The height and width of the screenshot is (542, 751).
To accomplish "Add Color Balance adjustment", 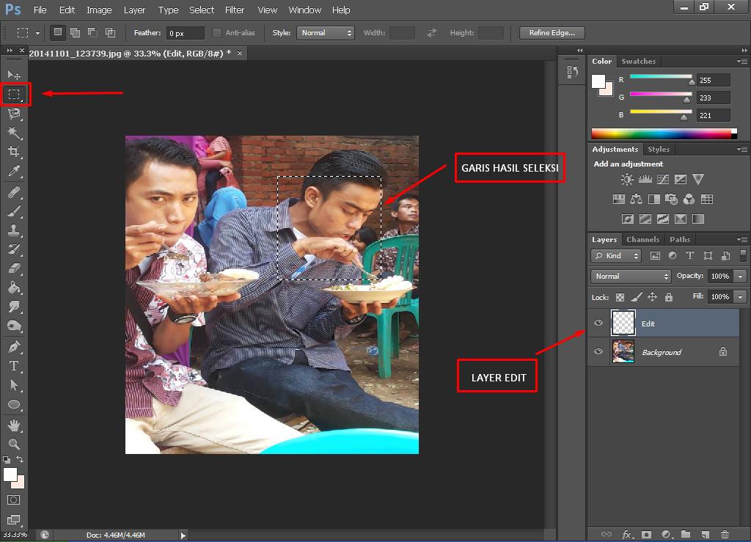I will tap(636, 199).
